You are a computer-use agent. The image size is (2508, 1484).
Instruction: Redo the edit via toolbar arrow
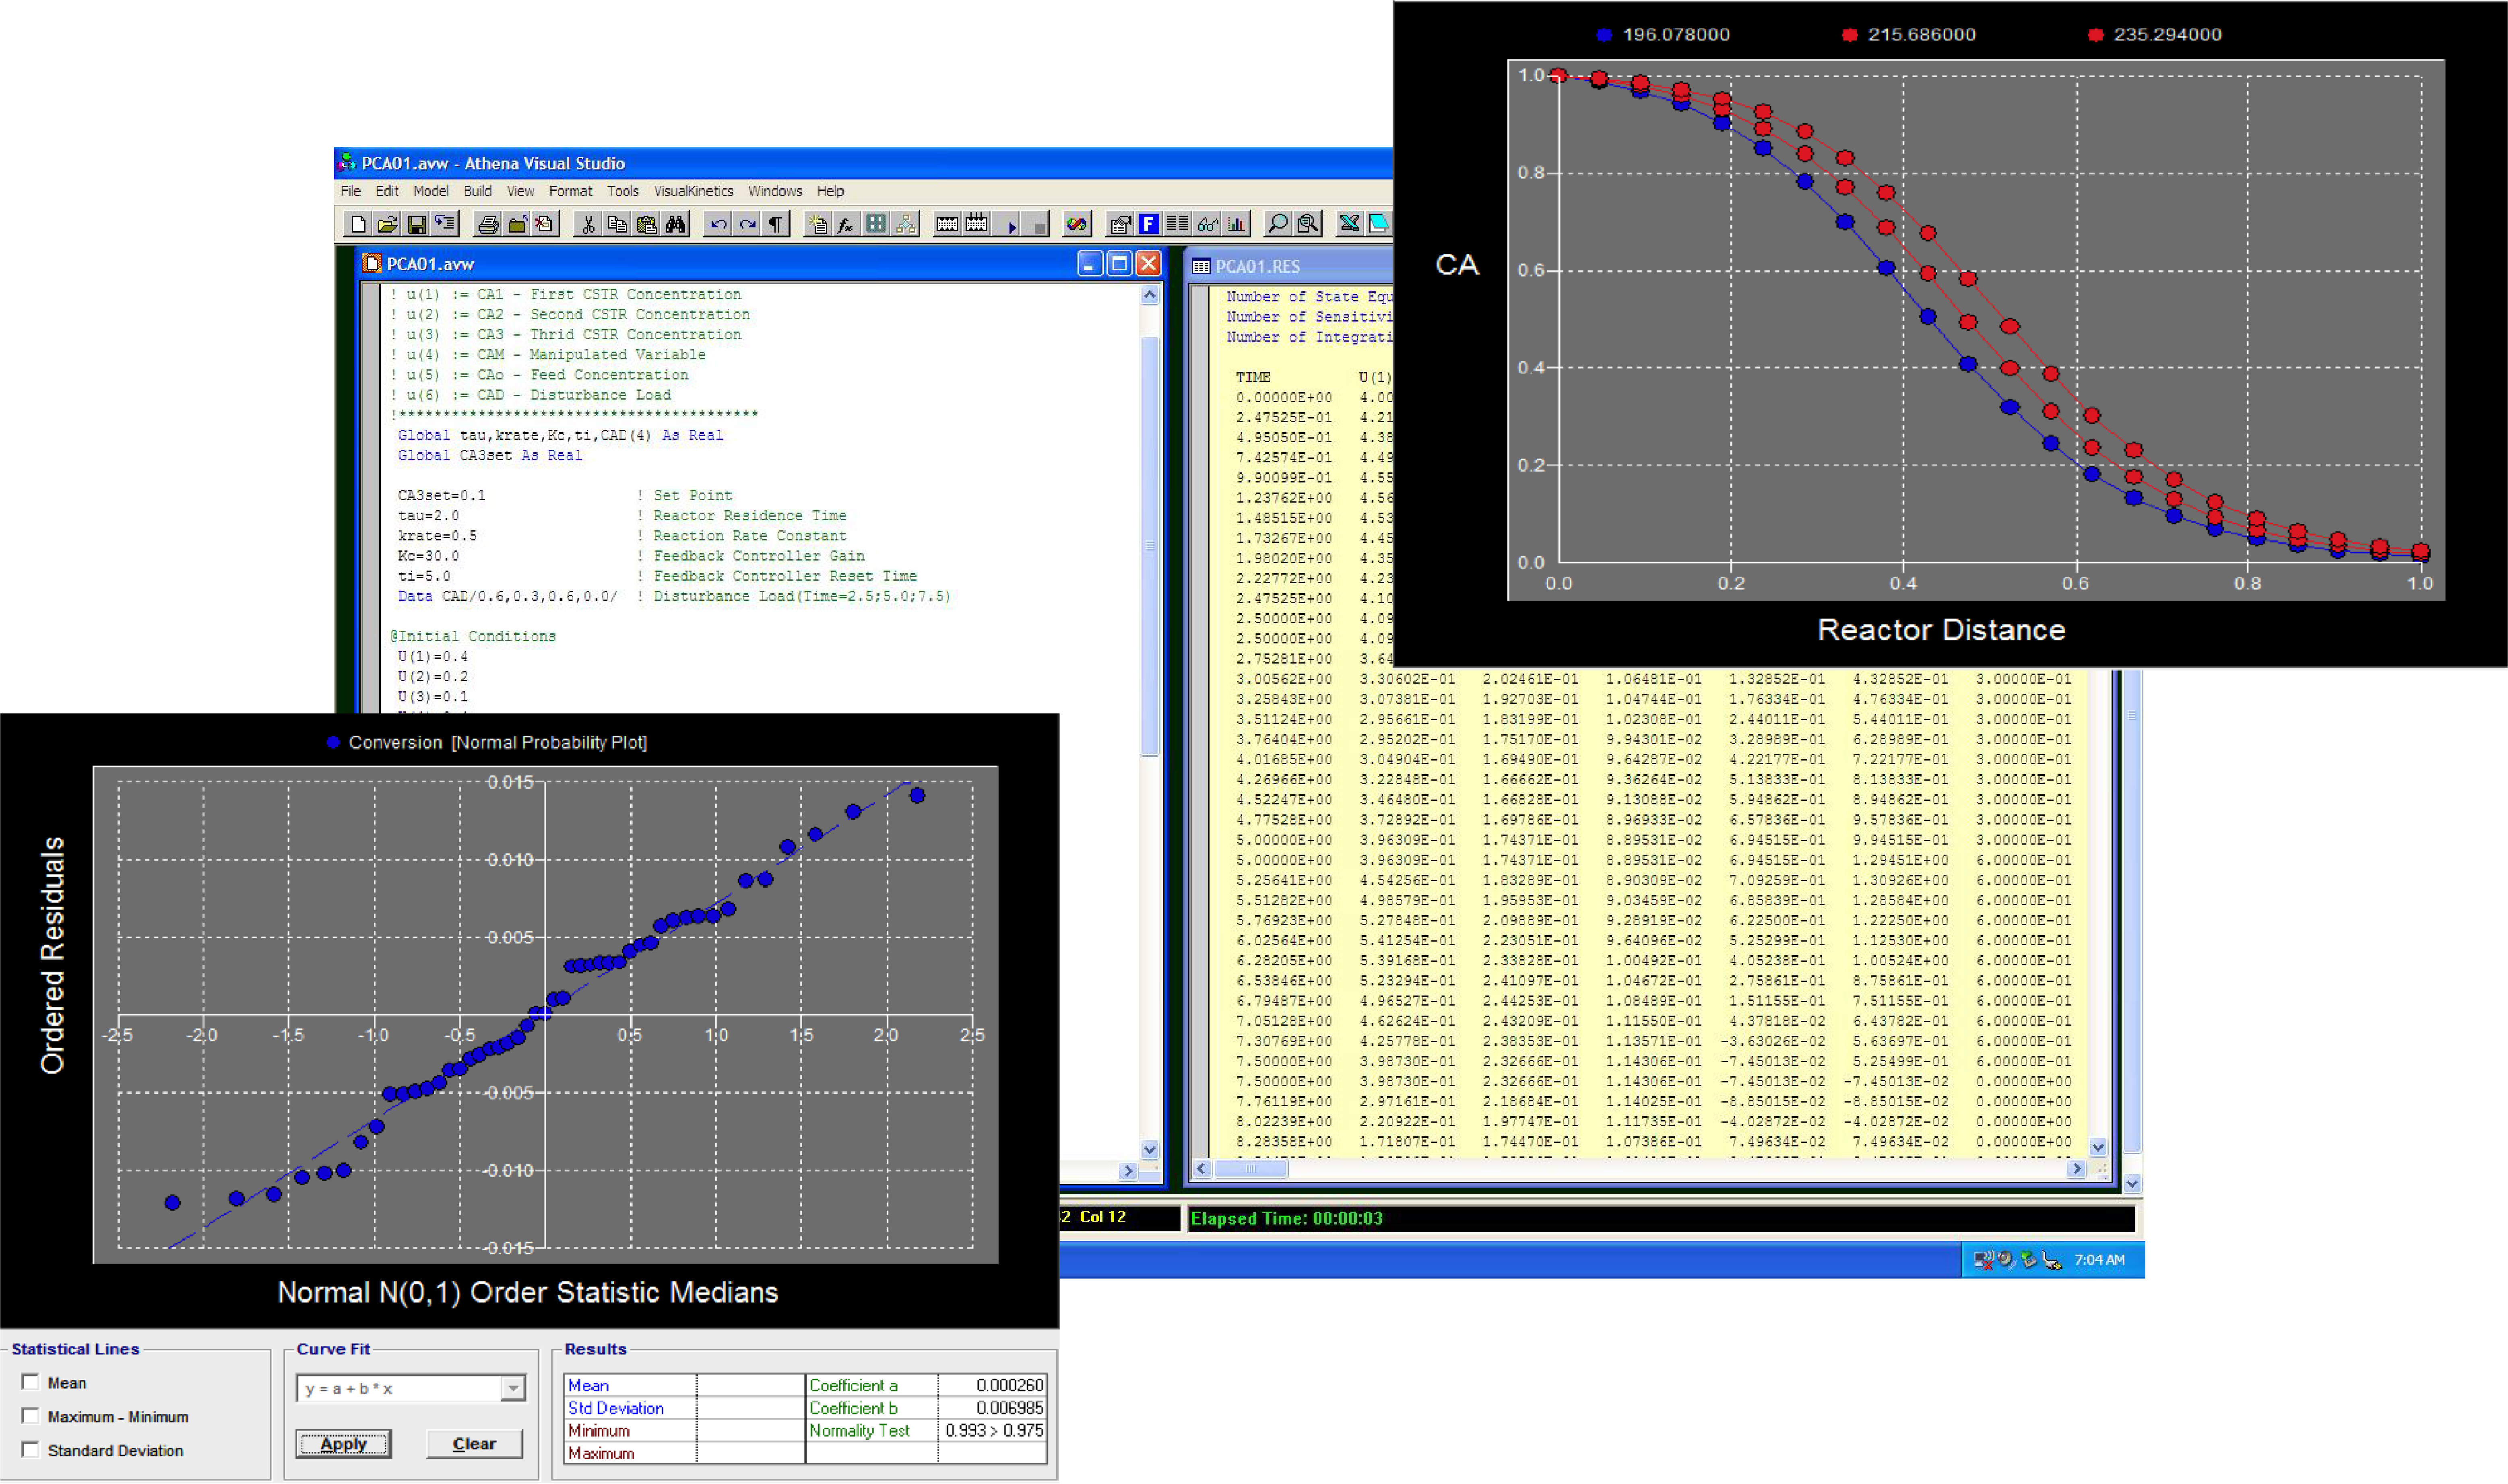pyautogui.click(x=747, y=224)
